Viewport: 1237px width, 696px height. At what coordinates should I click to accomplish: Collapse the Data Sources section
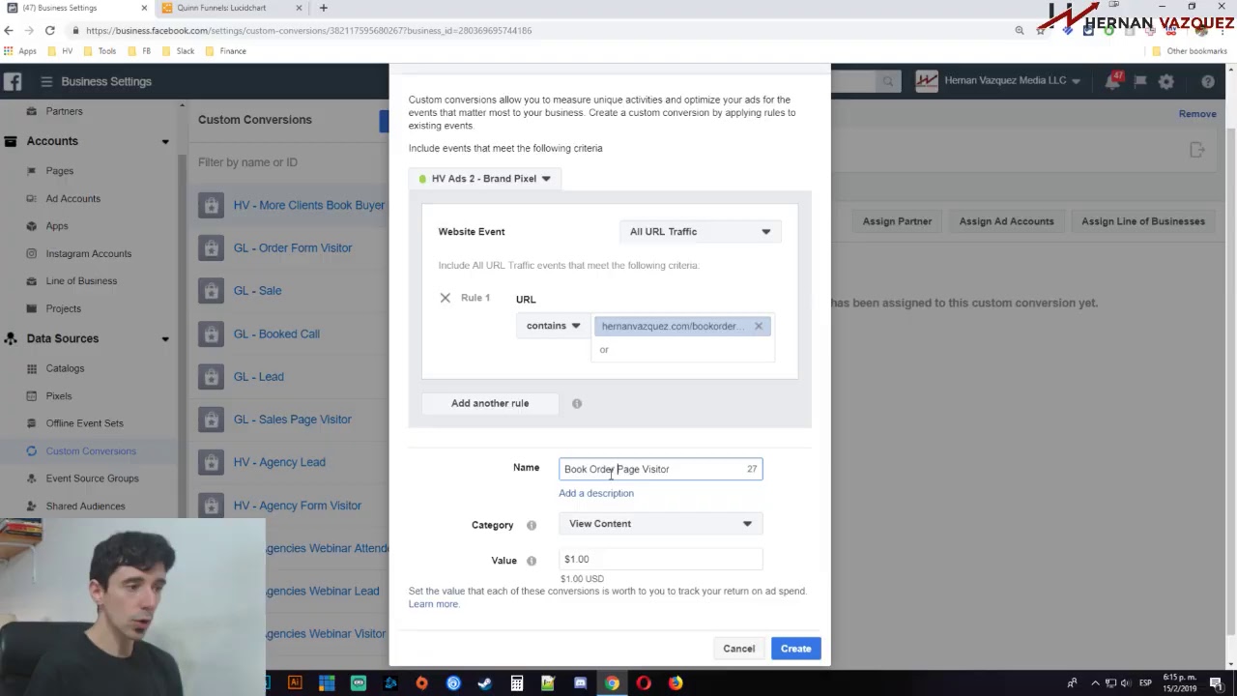click(x=165, y=338)
